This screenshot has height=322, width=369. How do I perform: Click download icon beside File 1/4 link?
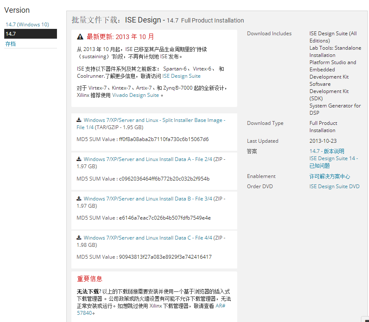coord(79,120)
